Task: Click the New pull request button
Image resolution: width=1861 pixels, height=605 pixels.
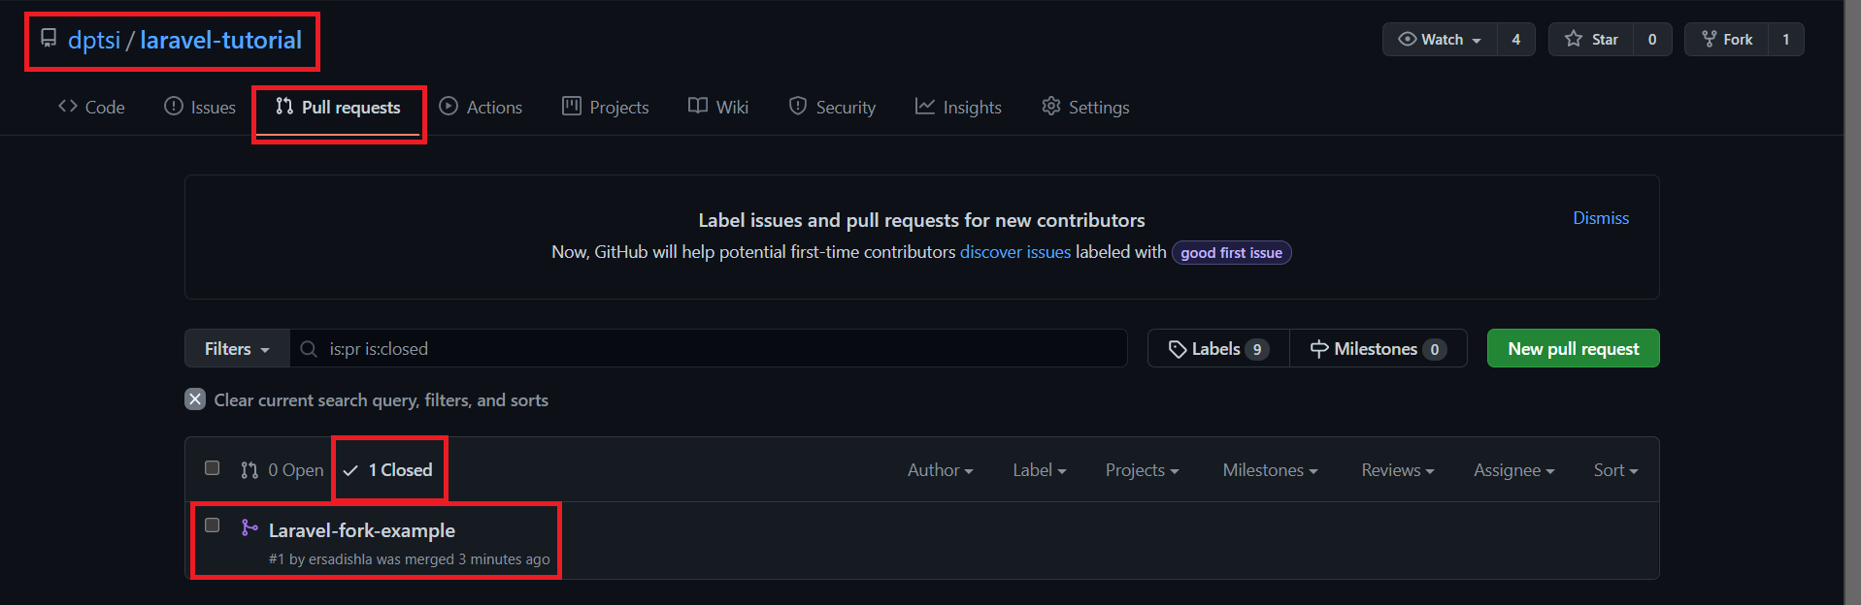Action: (x=1573, y=349)
